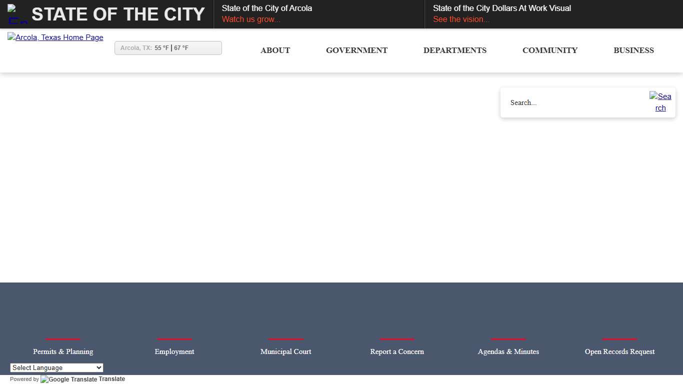Image resolution: width=683 pixels, height=384 pixels.
Task: Open the Select Language dropdown
Action: tap(56, 367)
